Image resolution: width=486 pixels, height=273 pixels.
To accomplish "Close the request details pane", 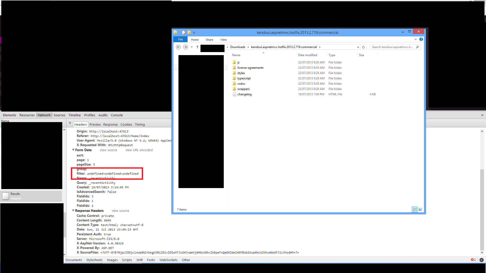I will point(70,123).
